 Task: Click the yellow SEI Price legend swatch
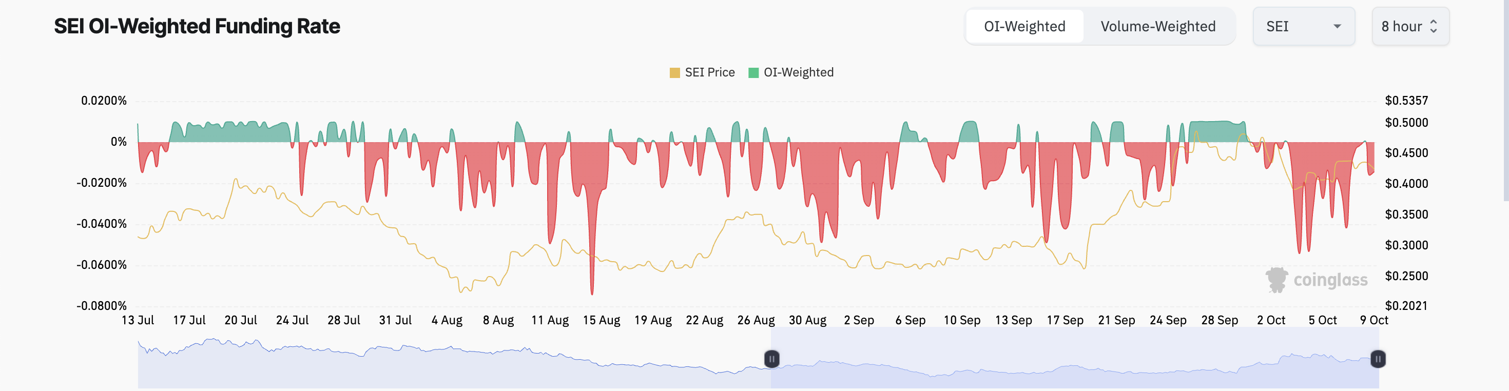click(x=675, y=72)
